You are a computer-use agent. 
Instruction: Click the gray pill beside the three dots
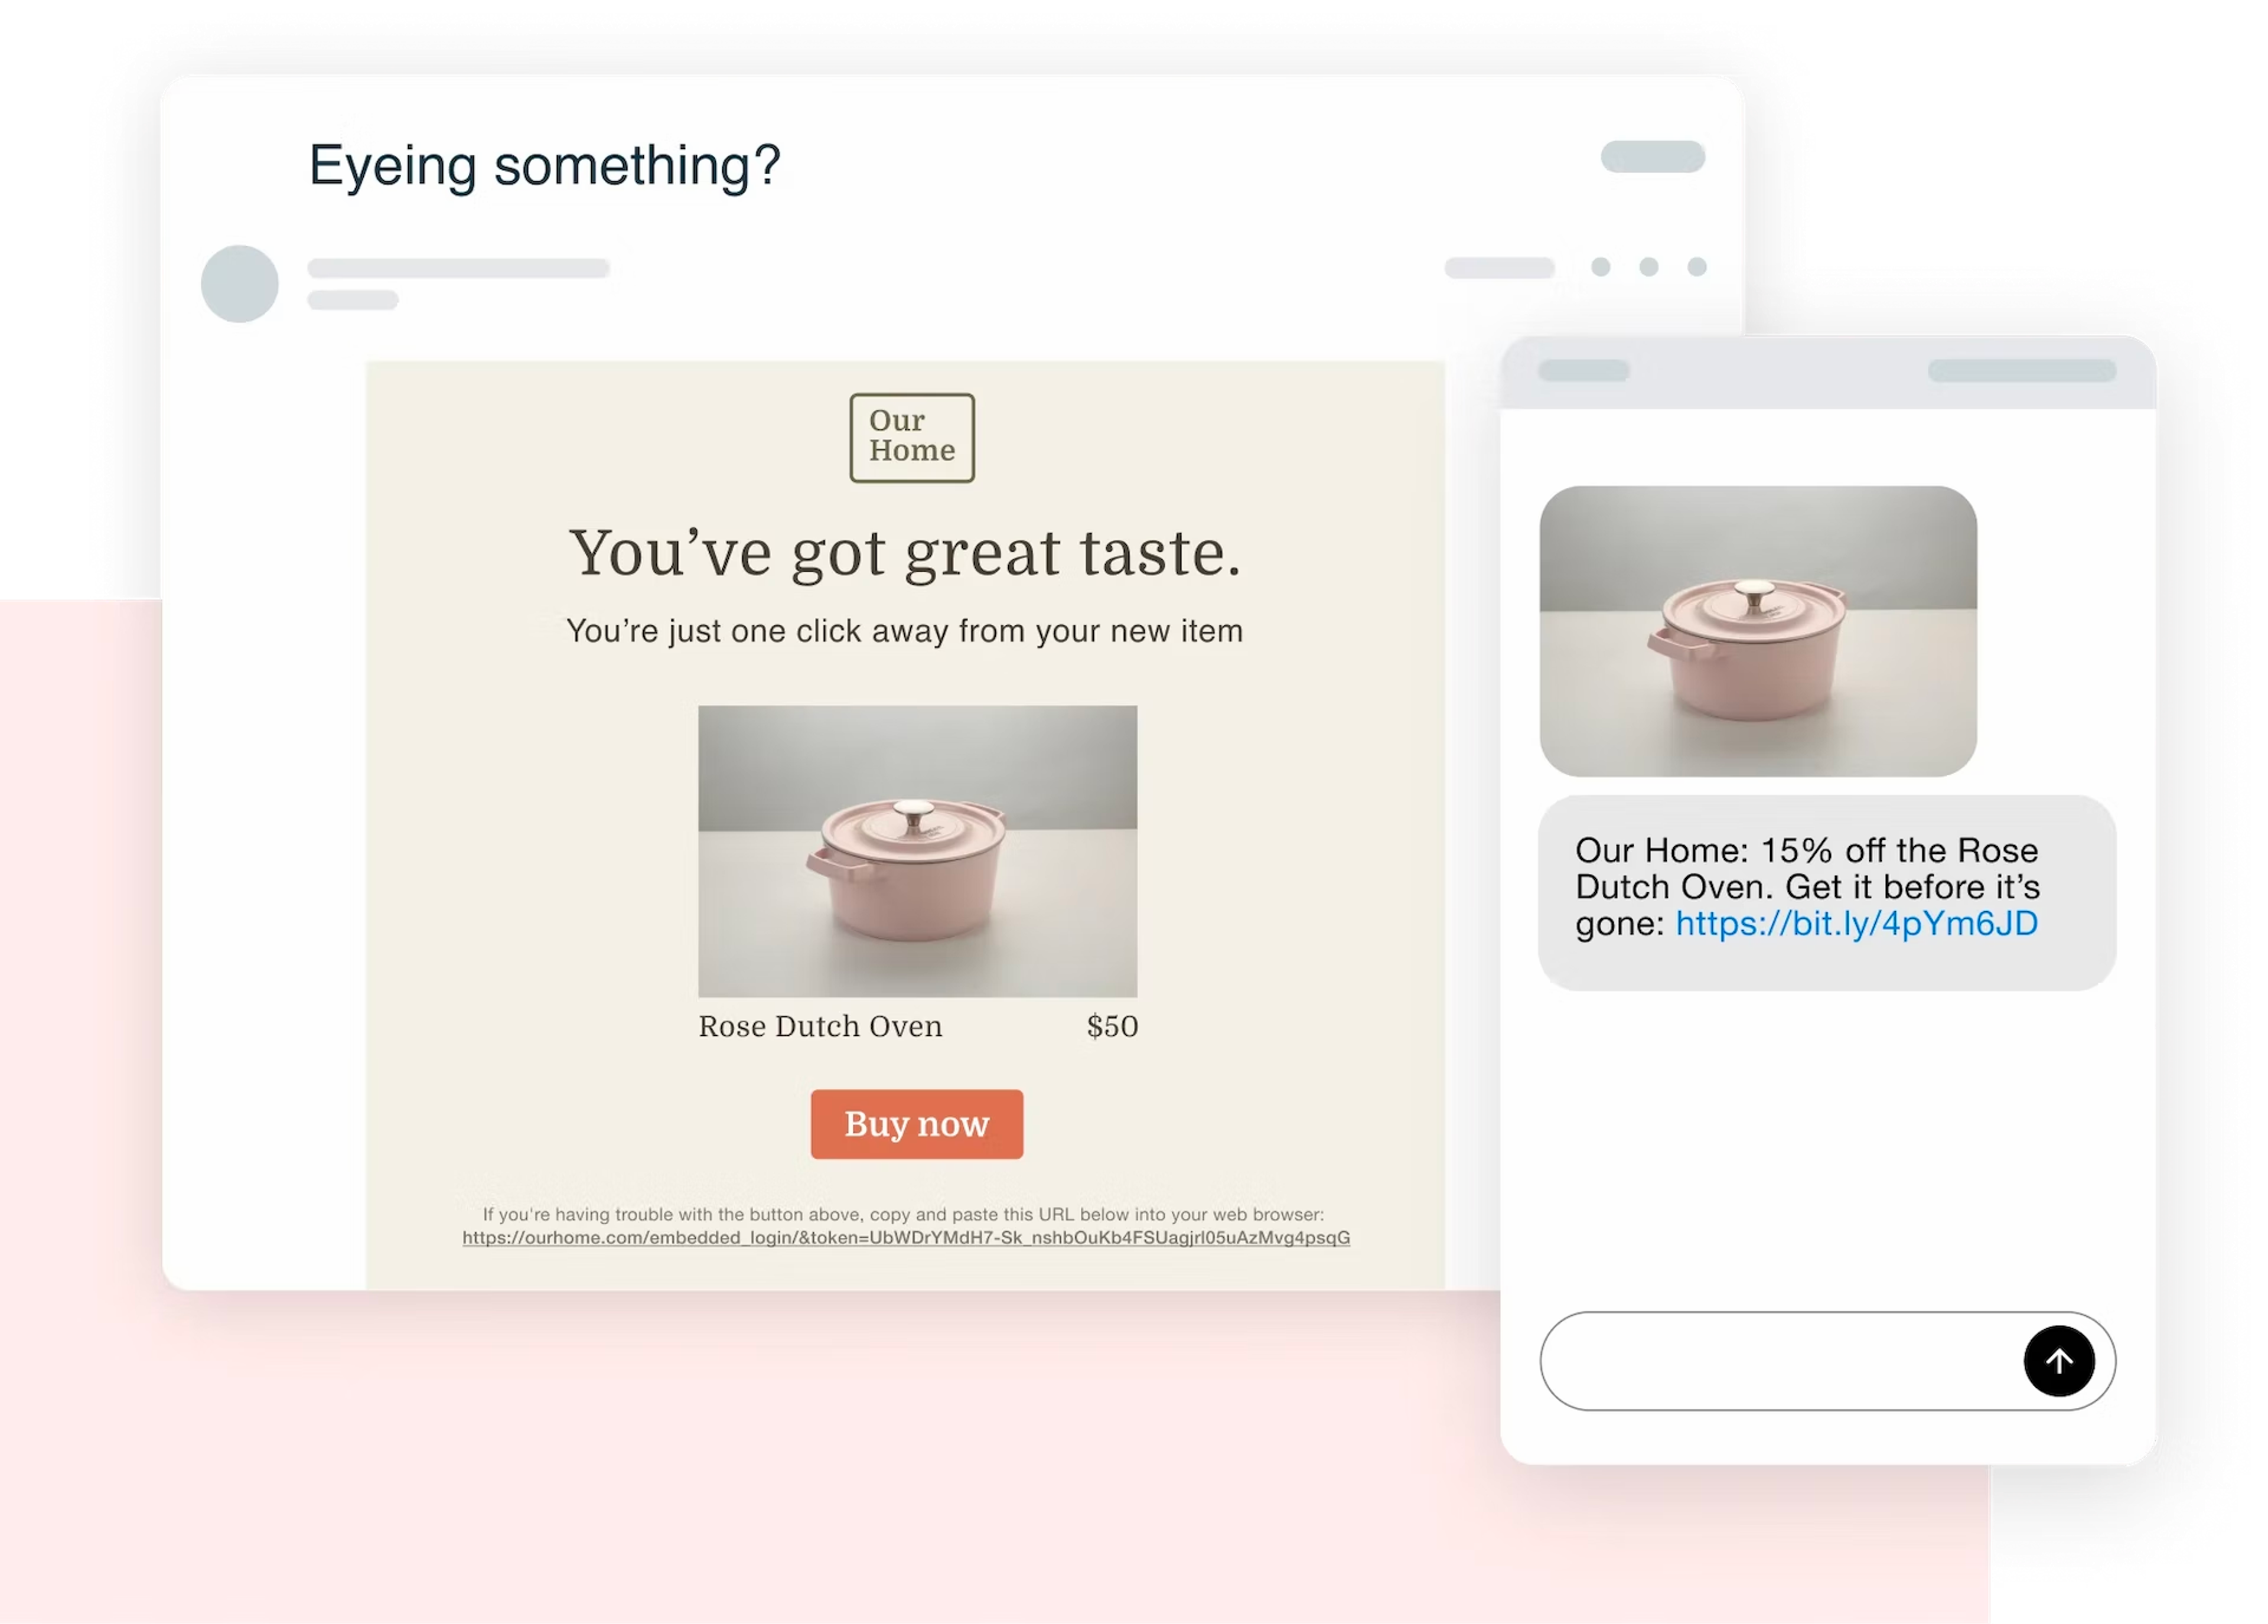click(x=1499, y=267)
